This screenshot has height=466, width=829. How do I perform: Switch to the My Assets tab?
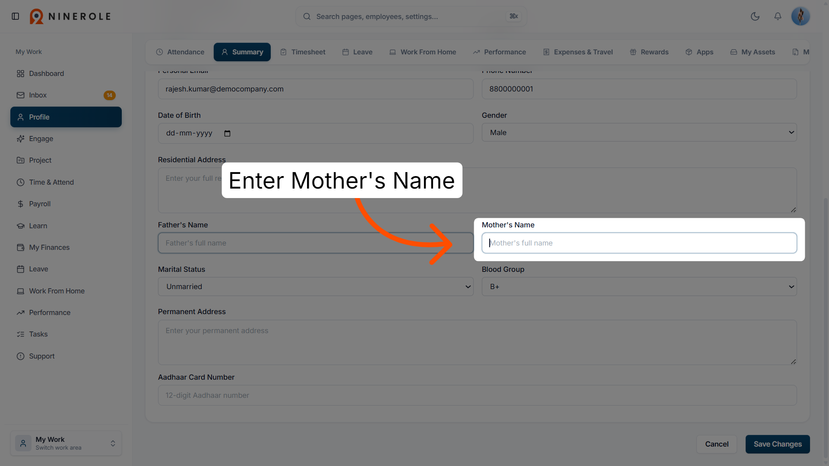753,52
